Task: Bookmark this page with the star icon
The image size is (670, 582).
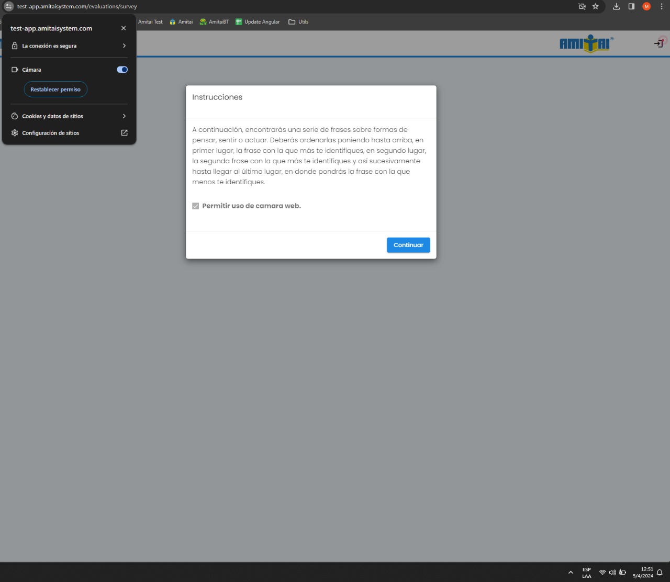Action: coord(595,6)
